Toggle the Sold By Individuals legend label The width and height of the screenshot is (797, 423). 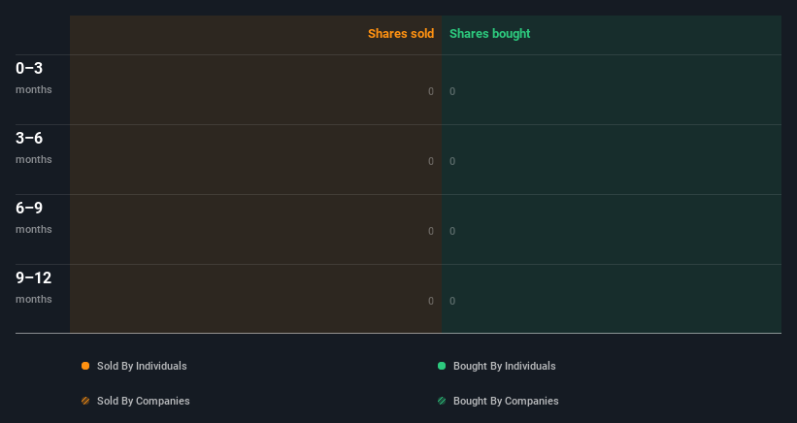pyautogui.click(x=142, y=366)
